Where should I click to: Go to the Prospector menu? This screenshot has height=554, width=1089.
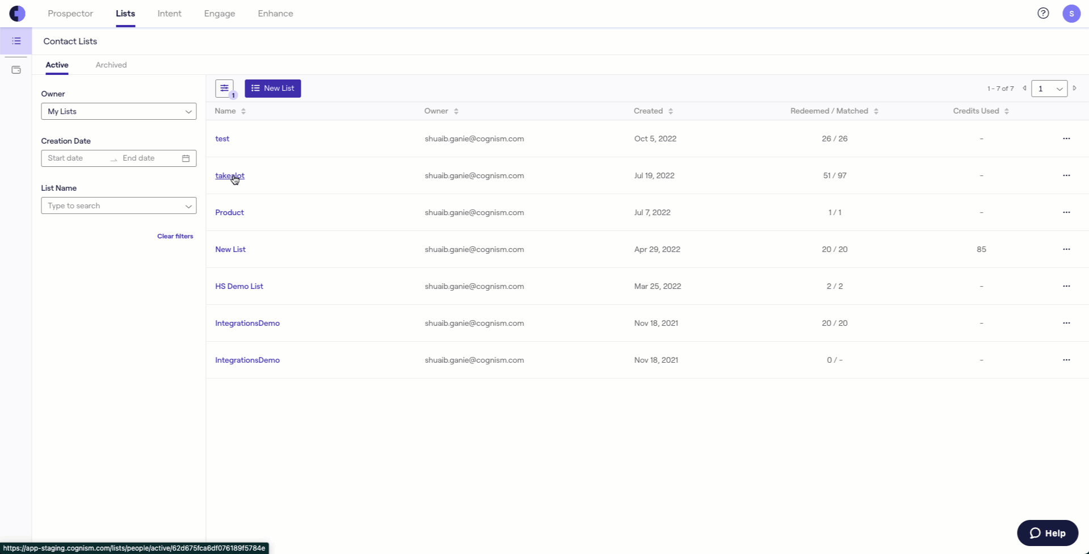pyautogui.click(x=70, y=14)
